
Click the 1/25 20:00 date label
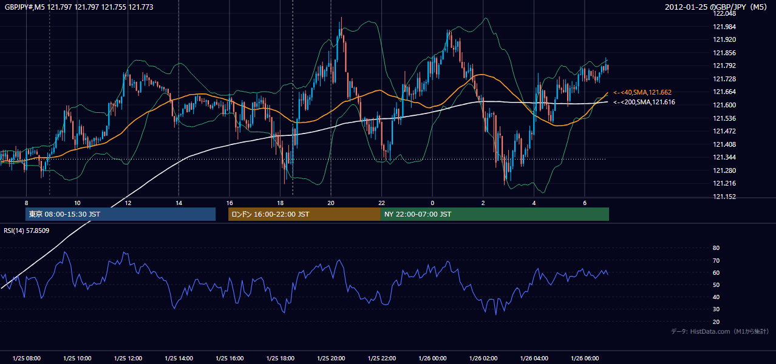[331, 359]
